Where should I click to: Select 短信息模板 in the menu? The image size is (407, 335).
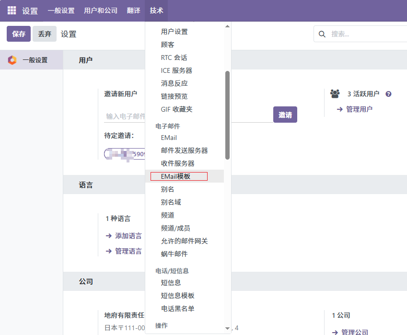[x=178, y=296]
